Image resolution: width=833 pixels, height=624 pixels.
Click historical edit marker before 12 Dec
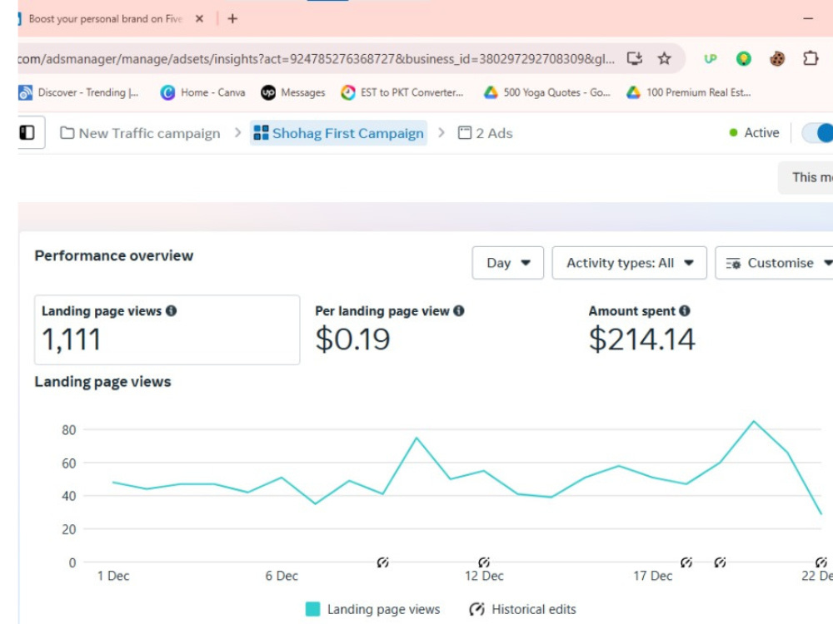click(382, 562)
